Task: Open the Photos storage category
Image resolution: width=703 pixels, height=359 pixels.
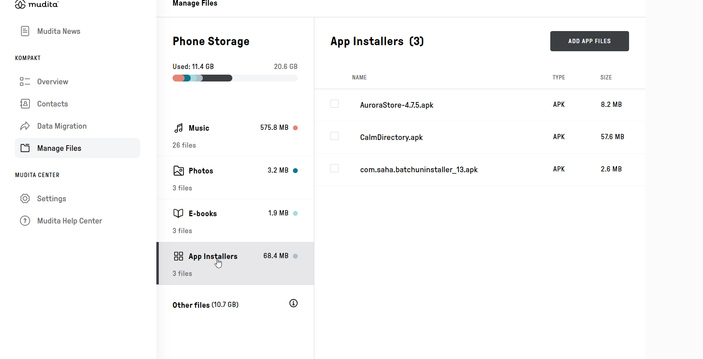Action: 201,171
